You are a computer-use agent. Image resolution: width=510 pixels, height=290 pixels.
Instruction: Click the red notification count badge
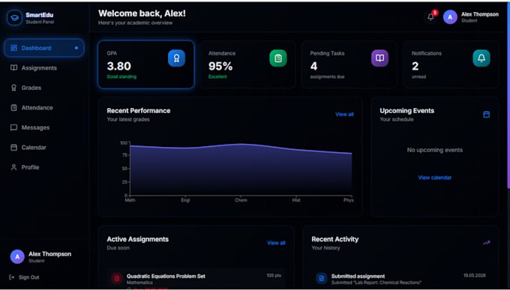click(x=435, y=13)
